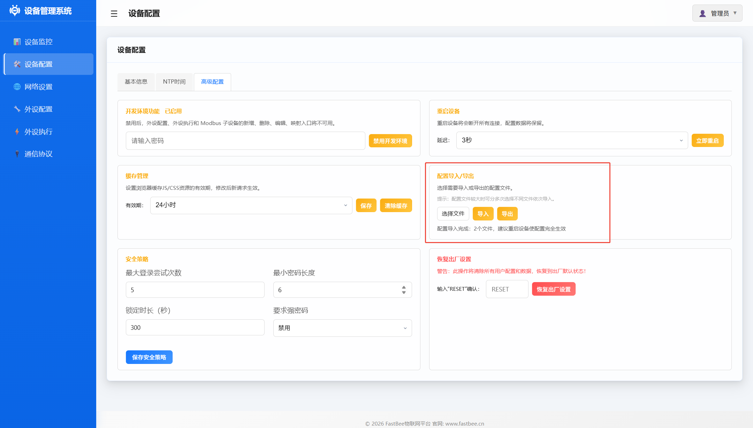The image size is (753, 428).
Task: Open the 管理员 account dropdown
Action: coord(717,13)
